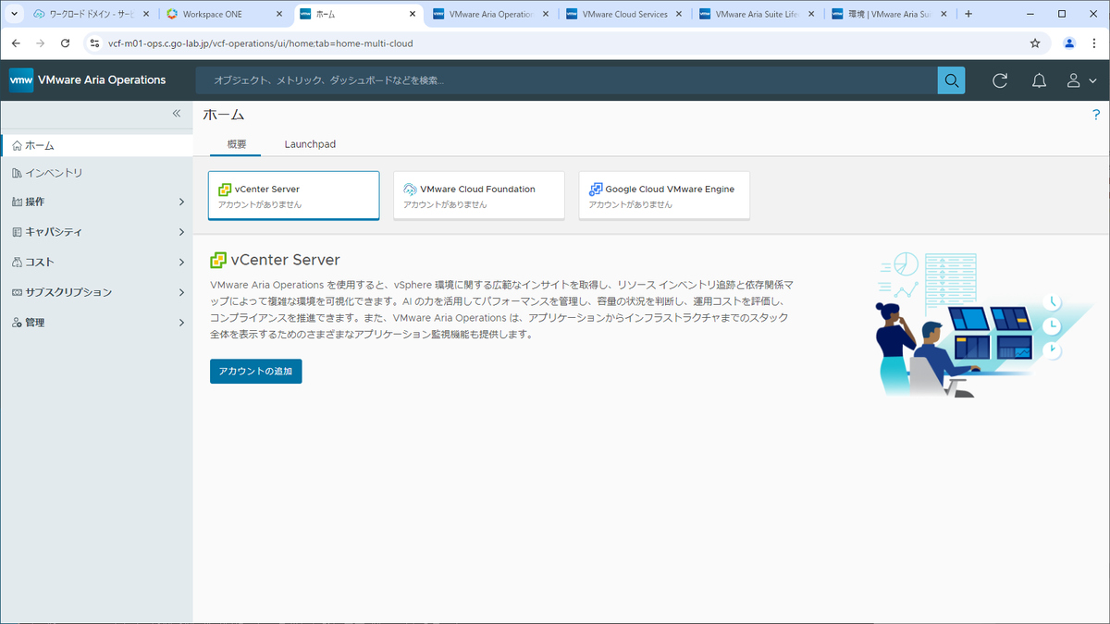Click the search magnifier button
Screen dimensions: 1110x624
pyautogui.click(x=951, y=80)
